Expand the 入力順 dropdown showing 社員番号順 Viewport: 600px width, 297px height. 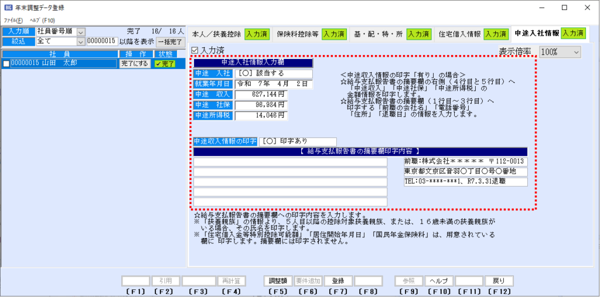[81, 32]
